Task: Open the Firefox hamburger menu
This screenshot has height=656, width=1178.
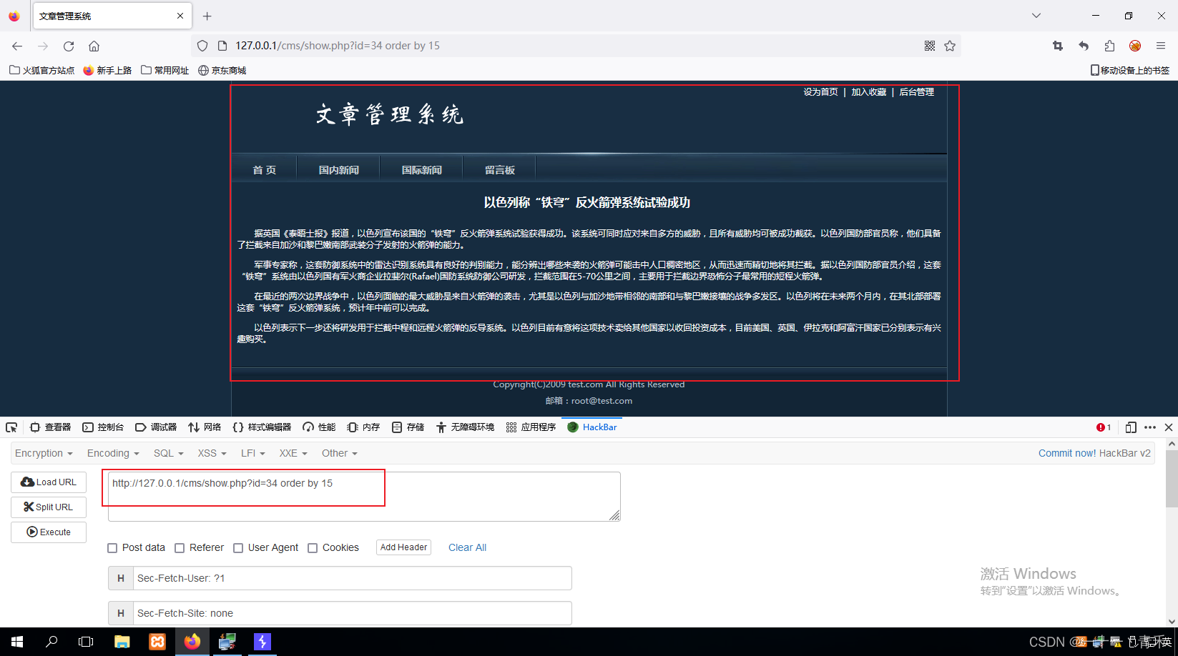Action: coord(1161,46)
